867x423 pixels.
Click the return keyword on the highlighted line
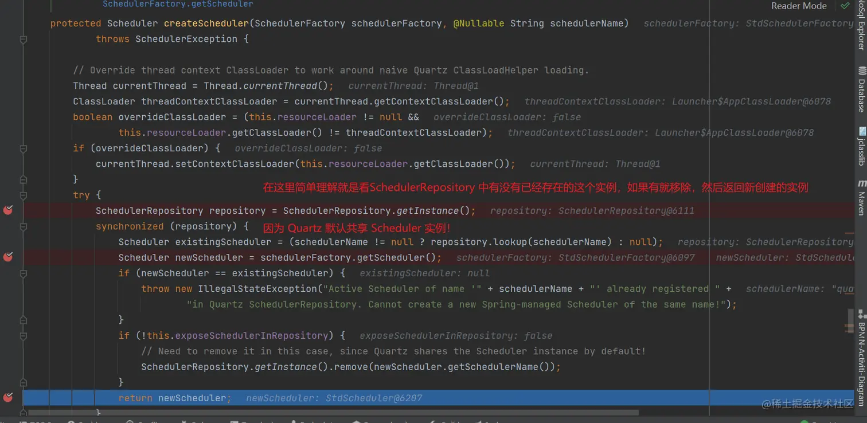click(x=135, y=398)
